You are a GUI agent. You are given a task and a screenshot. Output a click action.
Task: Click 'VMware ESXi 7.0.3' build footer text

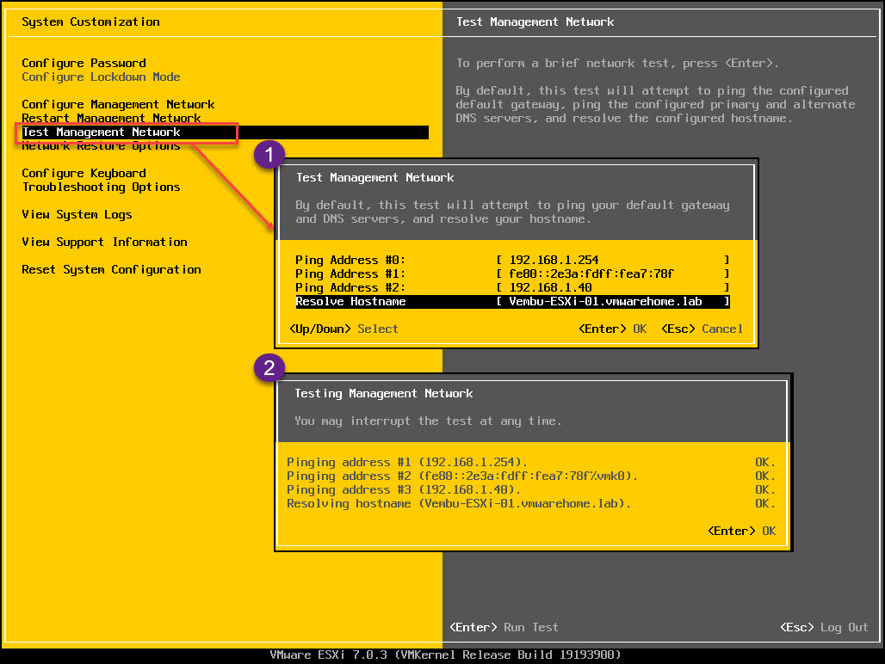(445, 655)
